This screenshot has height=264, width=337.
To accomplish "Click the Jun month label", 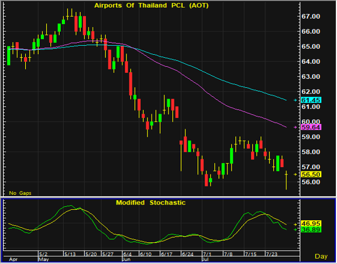I will click(126, 259).
